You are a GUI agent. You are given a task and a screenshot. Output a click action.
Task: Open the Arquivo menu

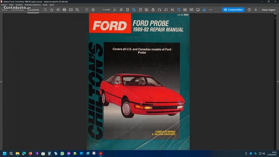[x=4, y=4]
